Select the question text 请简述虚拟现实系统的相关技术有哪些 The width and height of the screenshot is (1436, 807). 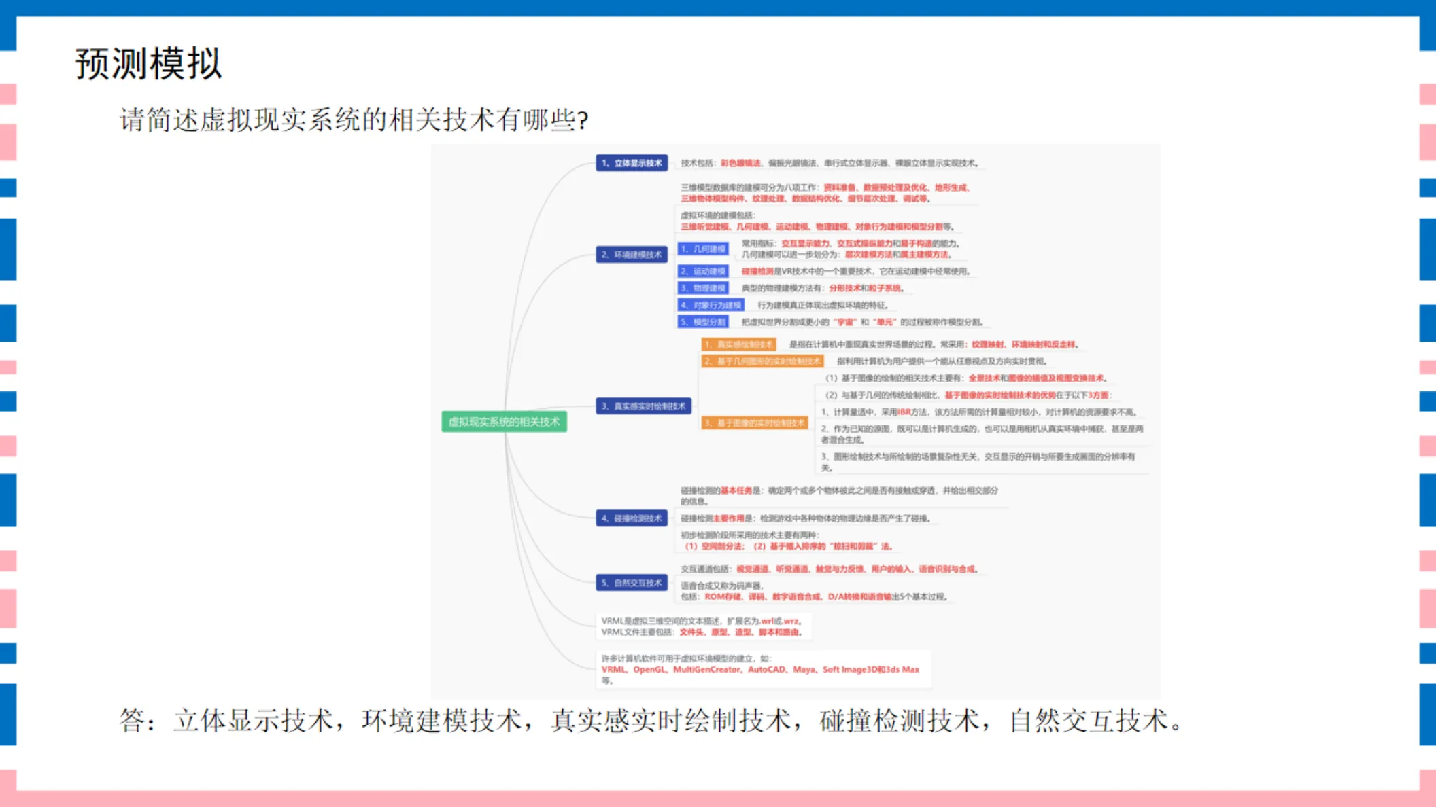(x=354, y=120)
